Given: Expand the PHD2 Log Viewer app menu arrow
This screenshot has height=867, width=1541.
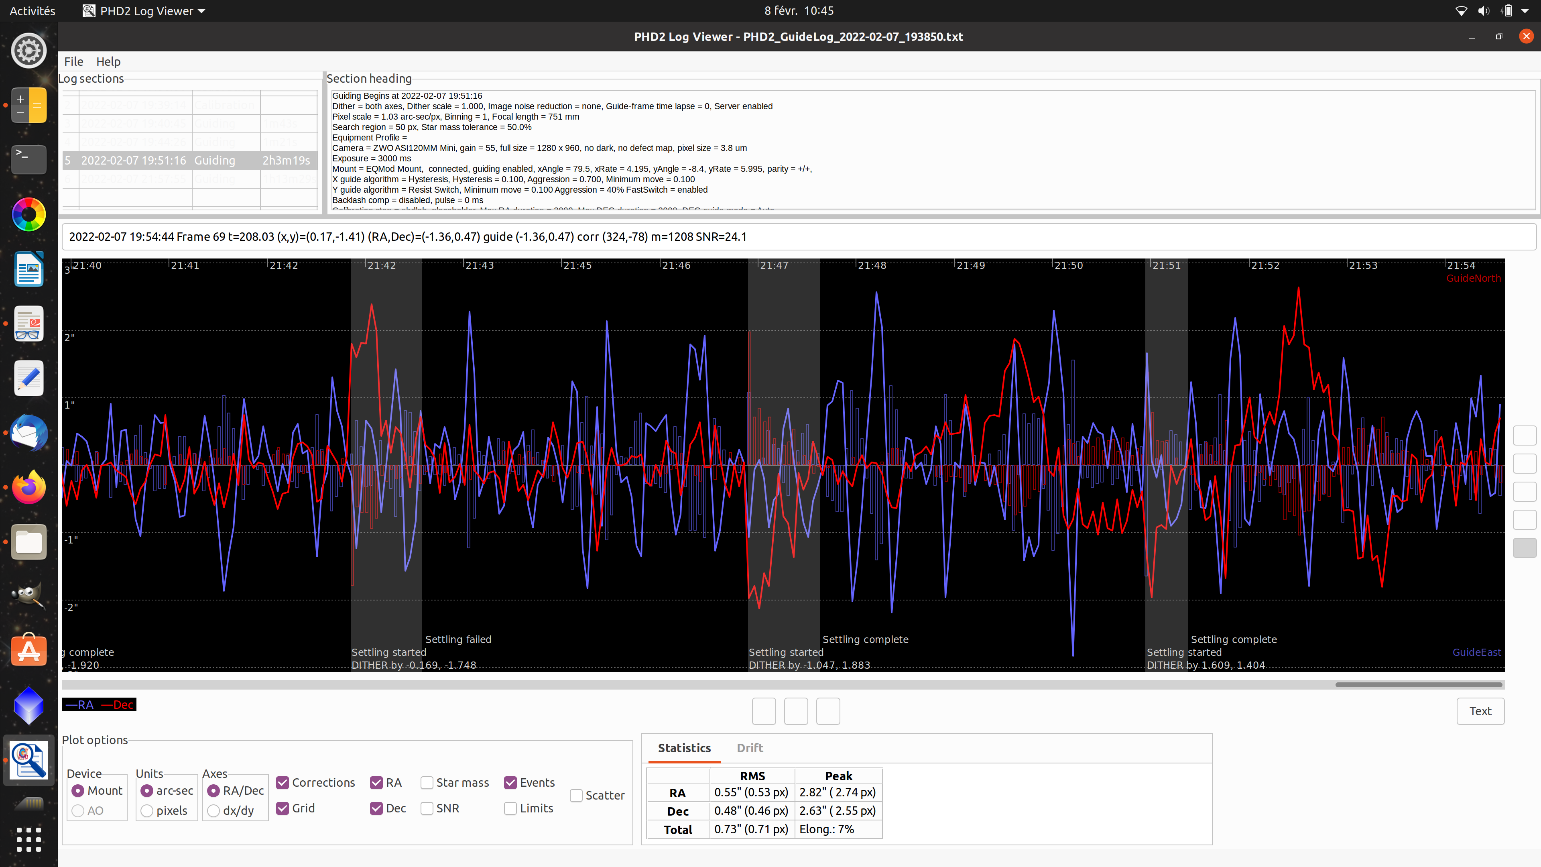Looking at the screenshot, I should tap(201, 11).
